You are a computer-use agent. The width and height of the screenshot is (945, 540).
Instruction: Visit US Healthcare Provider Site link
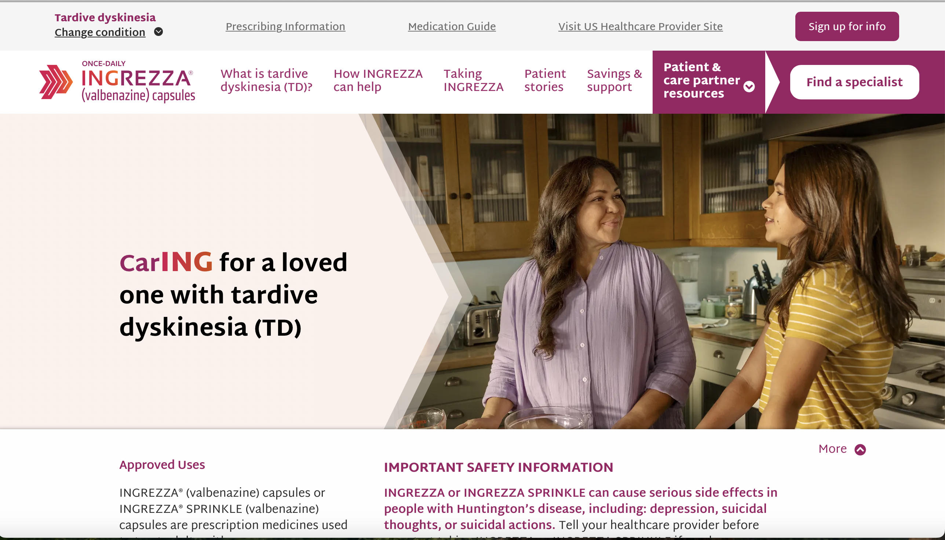click(641, 26)
